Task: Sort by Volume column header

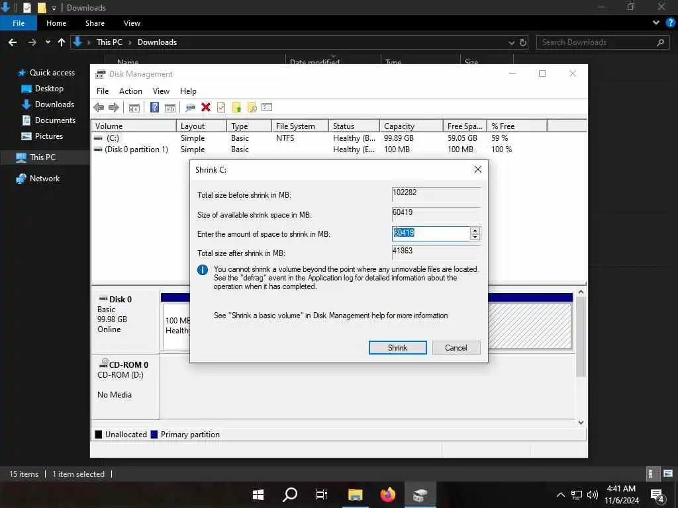Action: (134, 126)
